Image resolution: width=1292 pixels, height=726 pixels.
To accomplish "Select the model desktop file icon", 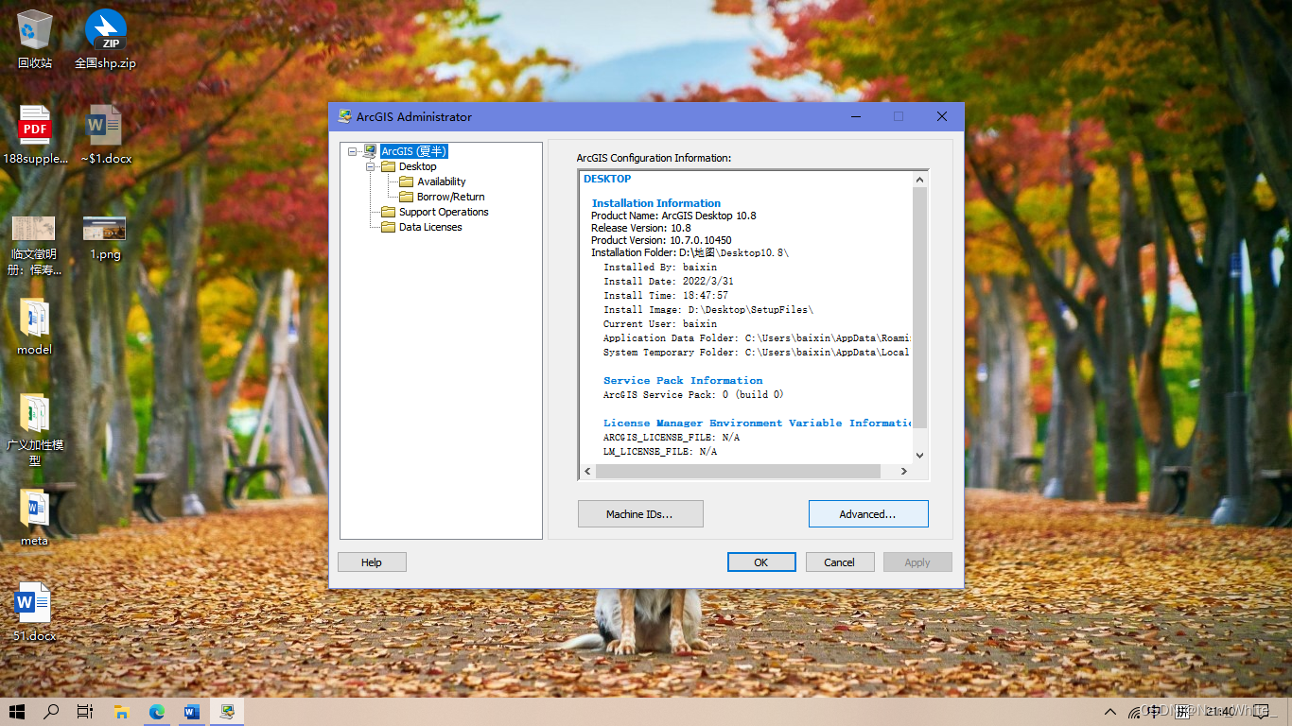I will (x=35, y=327).
